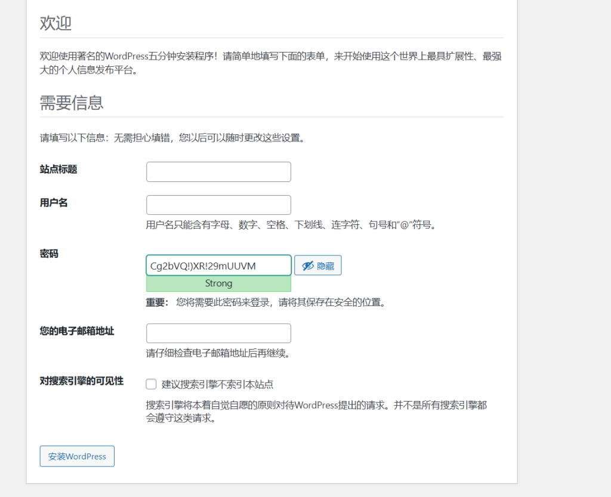Click the 密码 field label
Image resolution: width=611 pixels, height=497 pixels.
[49, 254]
